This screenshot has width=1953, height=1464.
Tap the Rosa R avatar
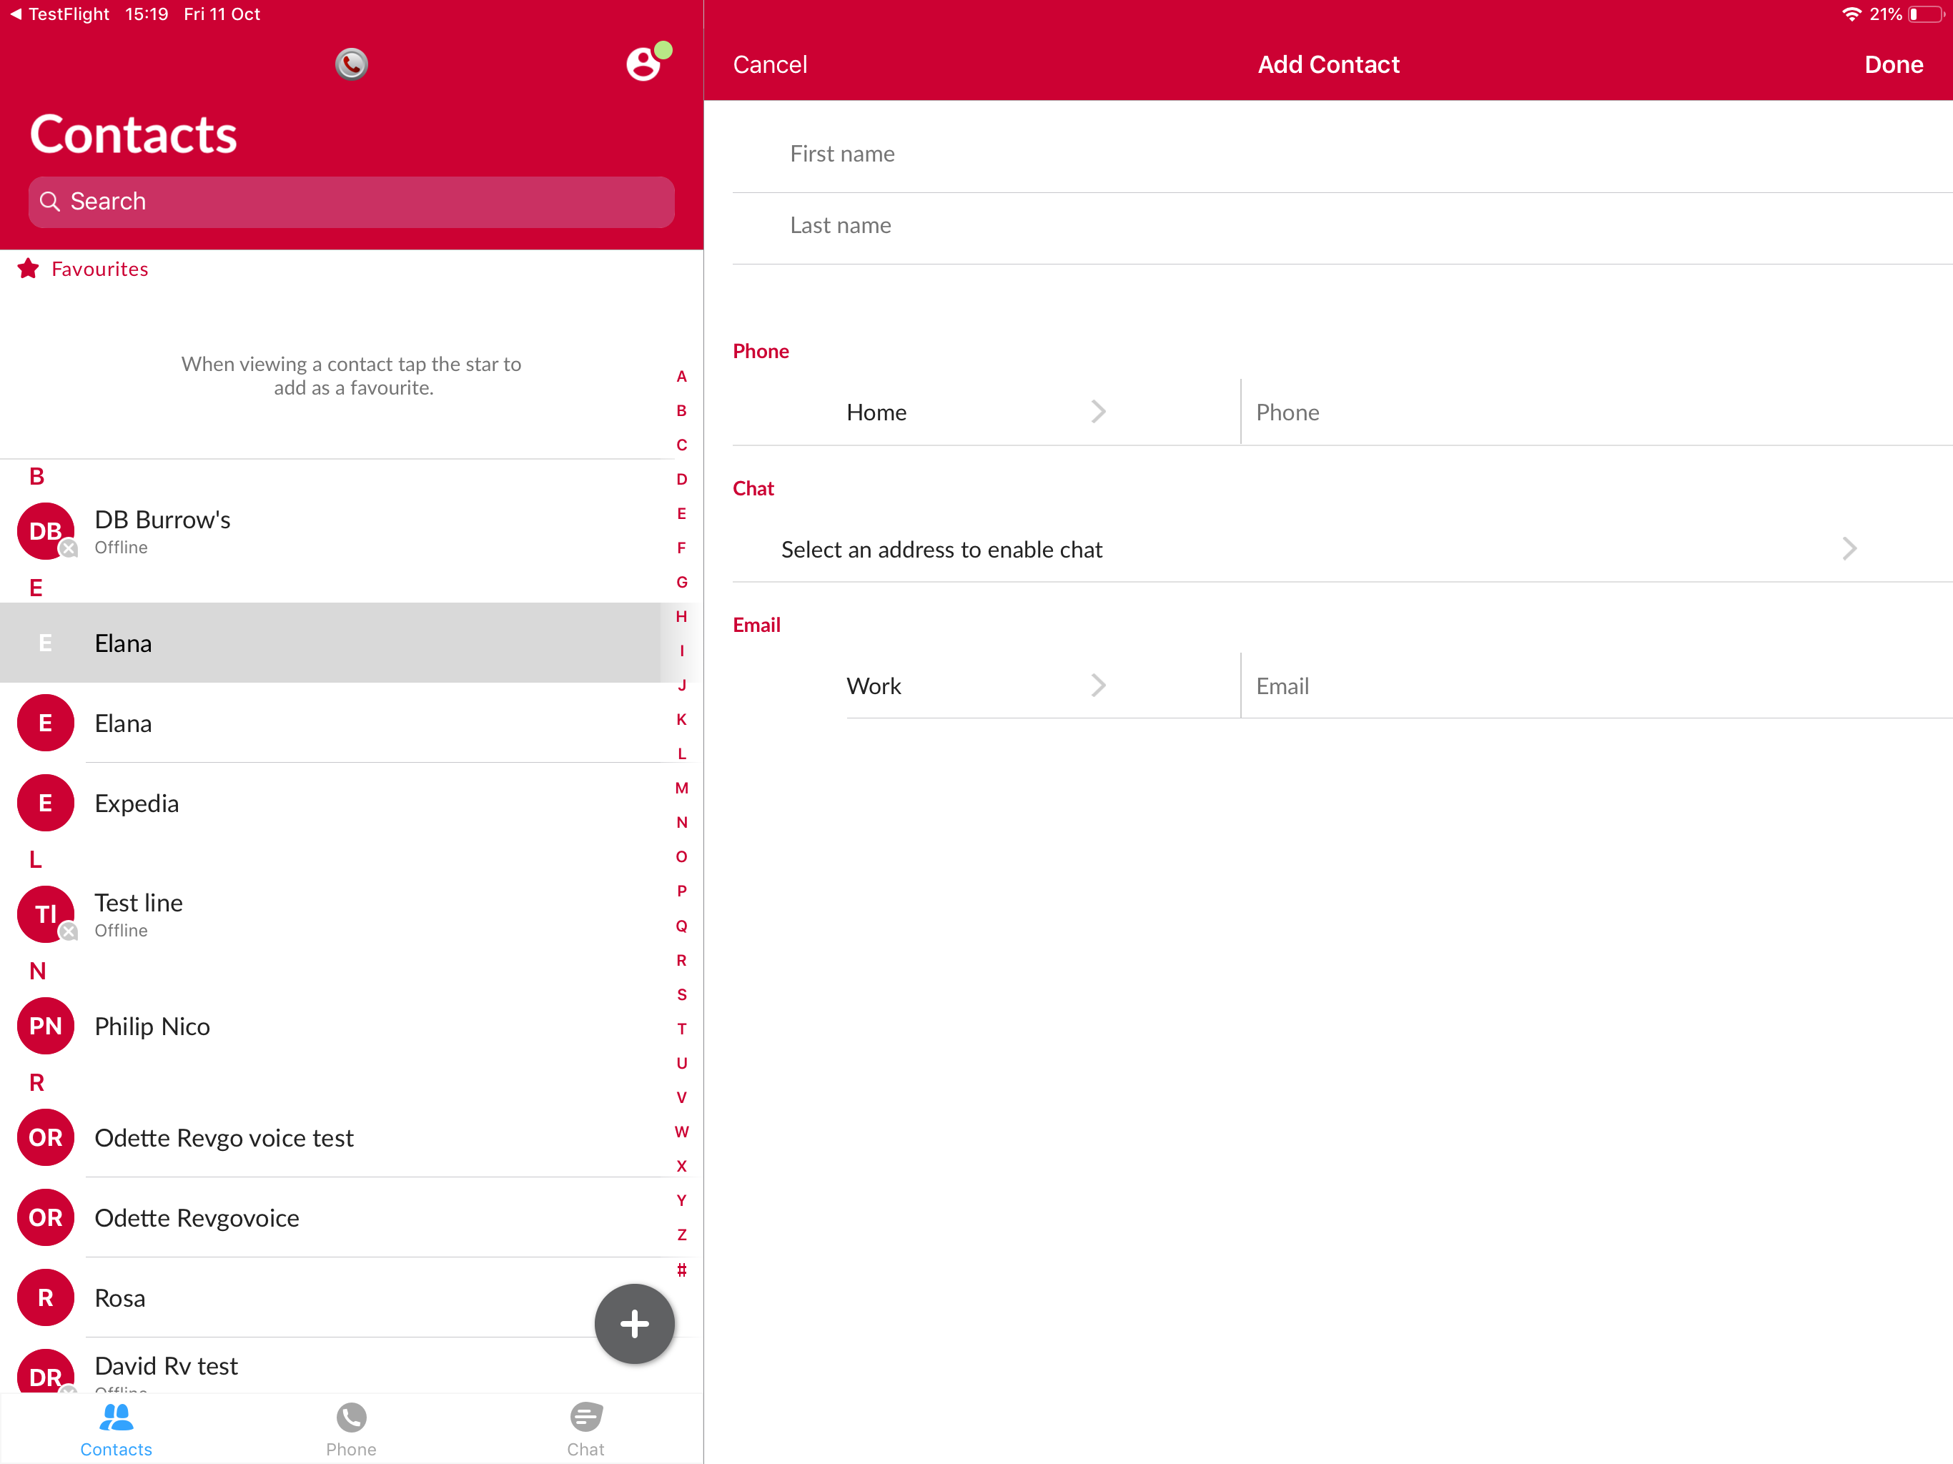tap(46, 1297)
